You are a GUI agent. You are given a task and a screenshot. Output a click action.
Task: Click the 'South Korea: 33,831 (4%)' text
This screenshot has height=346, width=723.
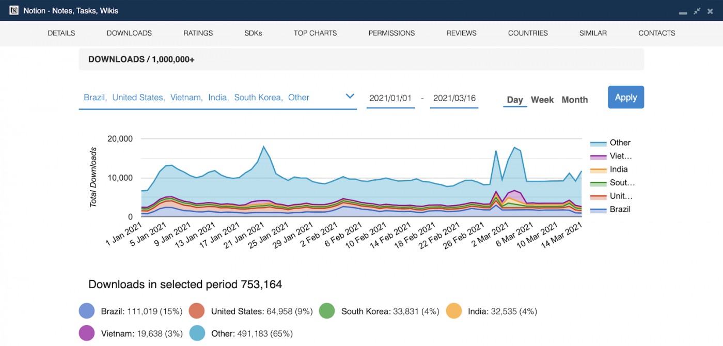(x=390, y=311)
